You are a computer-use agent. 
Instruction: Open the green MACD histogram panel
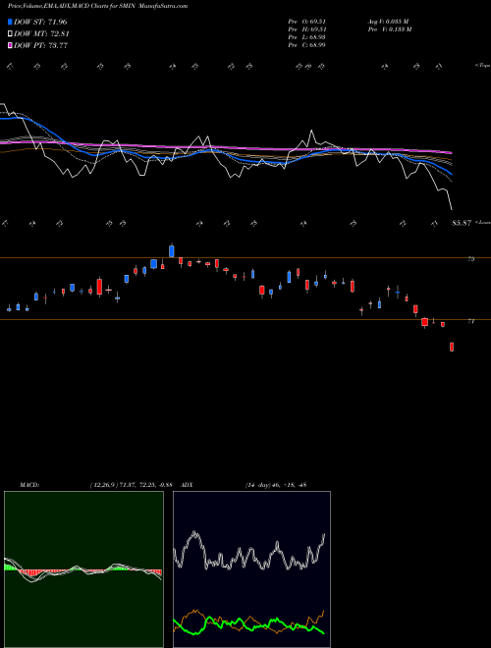point(83,569)
